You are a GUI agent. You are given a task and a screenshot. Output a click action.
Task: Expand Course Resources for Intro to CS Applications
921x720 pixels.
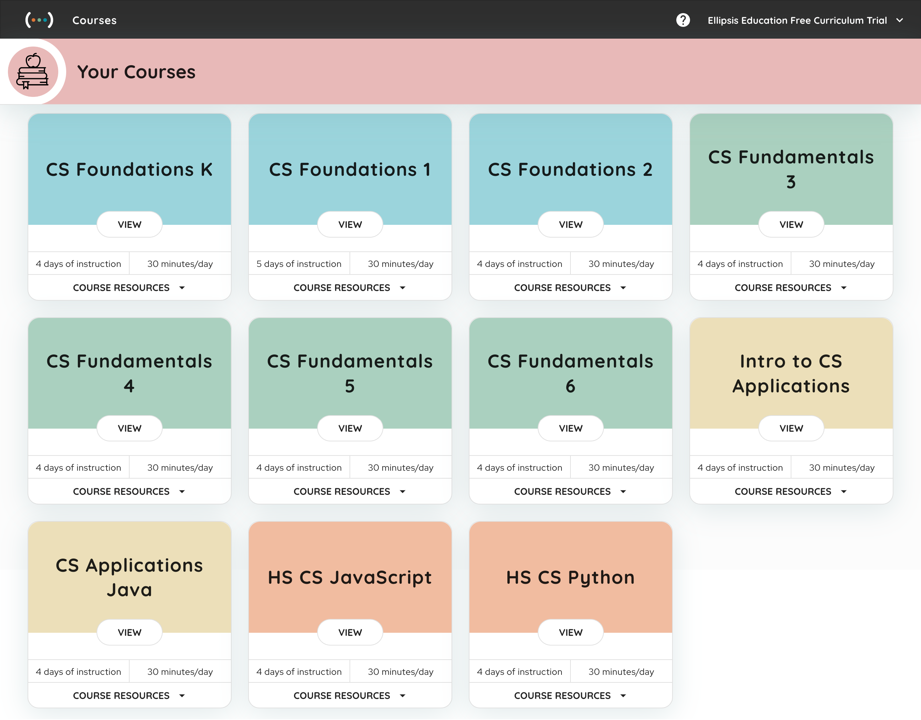(783, 491)
